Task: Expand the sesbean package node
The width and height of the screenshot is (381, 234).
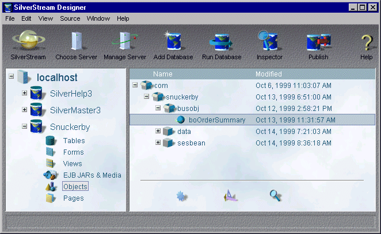Action: 158,142
